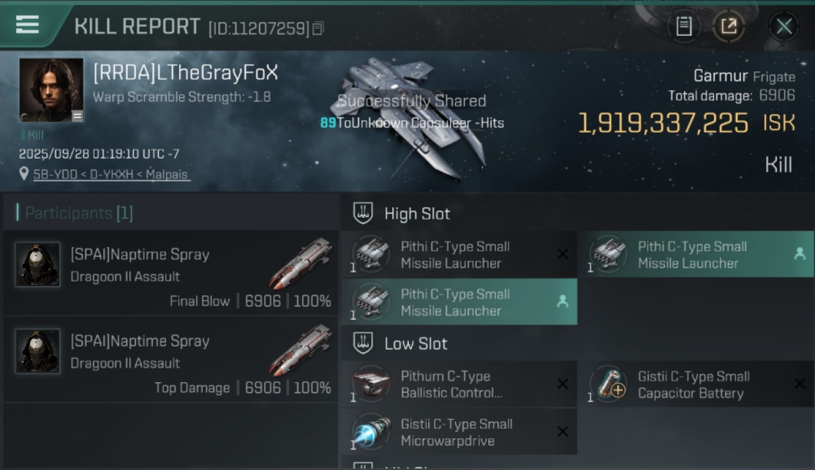The height and width of the screenshot is (470, 815).
Task: Click the share export icon
Action: (728, 26)
